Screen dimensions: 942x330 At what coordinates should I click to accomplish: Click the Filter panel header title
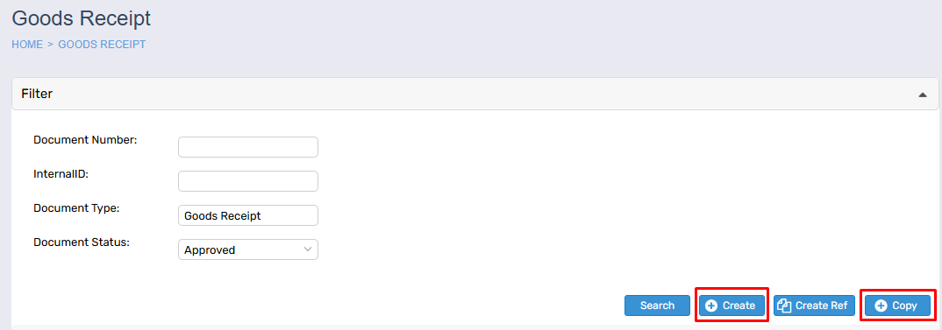tap(37, 94)
